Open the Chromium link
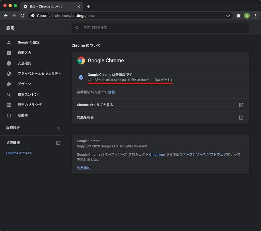This screenshot has width=261, height=231. point(157,154)
